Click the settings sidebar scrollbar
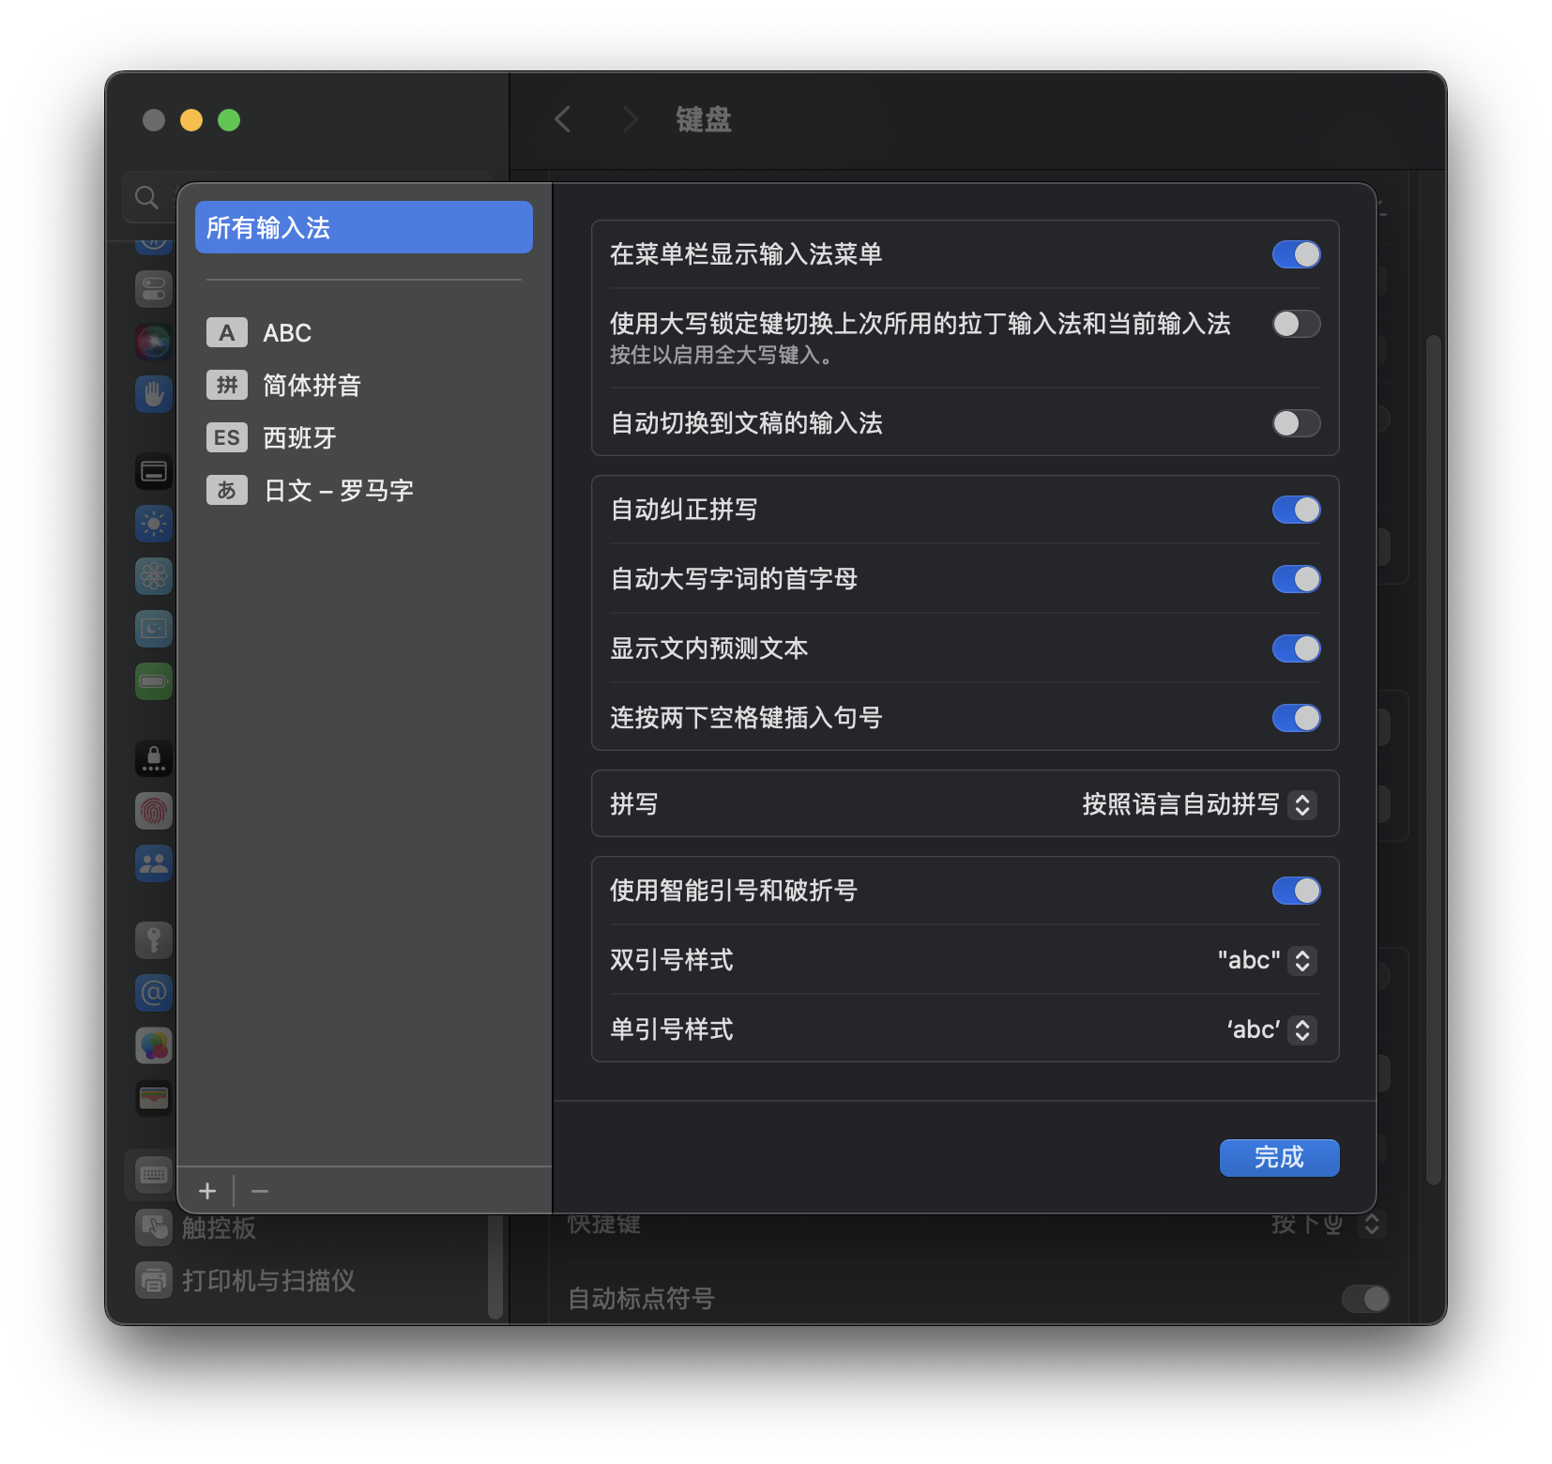This screenshot has width=1552, height=1464. (495, 1267)
